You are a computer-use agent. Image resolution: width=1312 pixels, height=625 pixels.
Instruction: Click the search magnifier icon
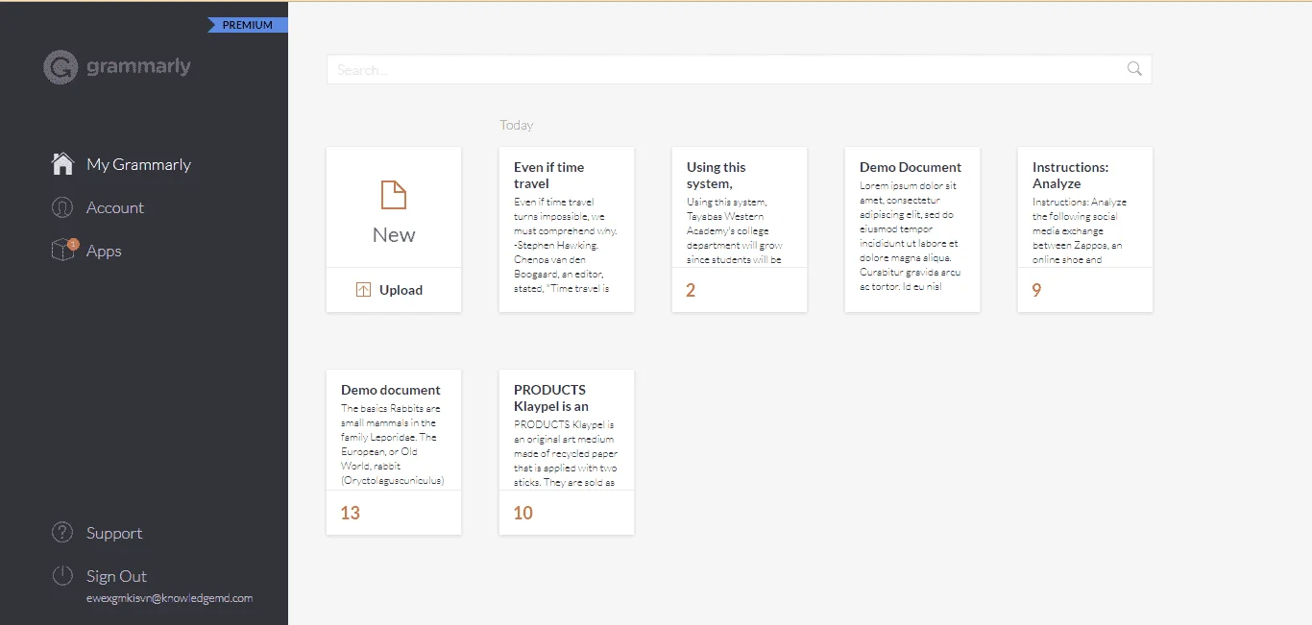pyautogui.click(x=1134, y=68)
